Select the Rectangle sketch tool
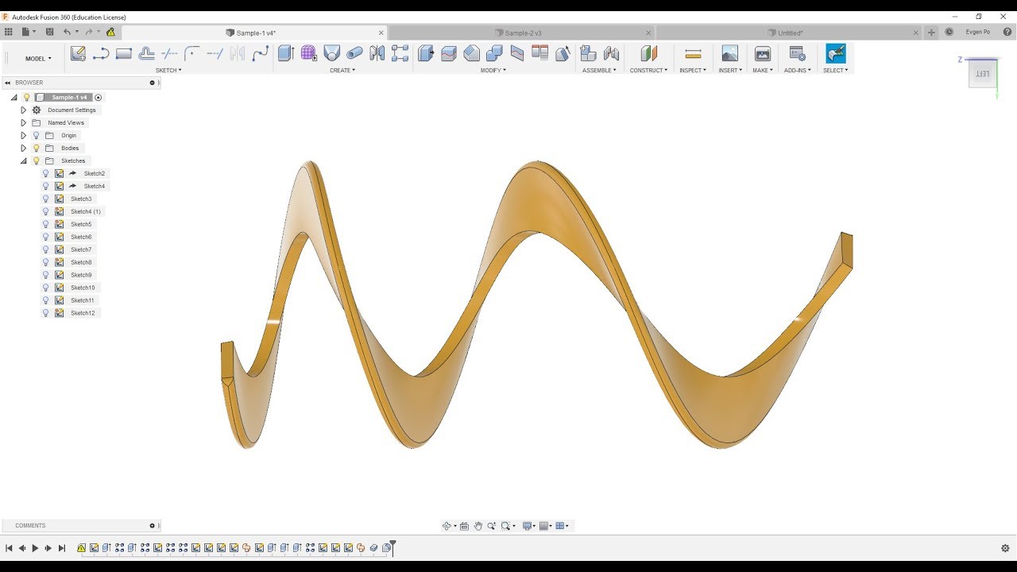The height and width of the screenshot is (572, 1017). (124, 53)
